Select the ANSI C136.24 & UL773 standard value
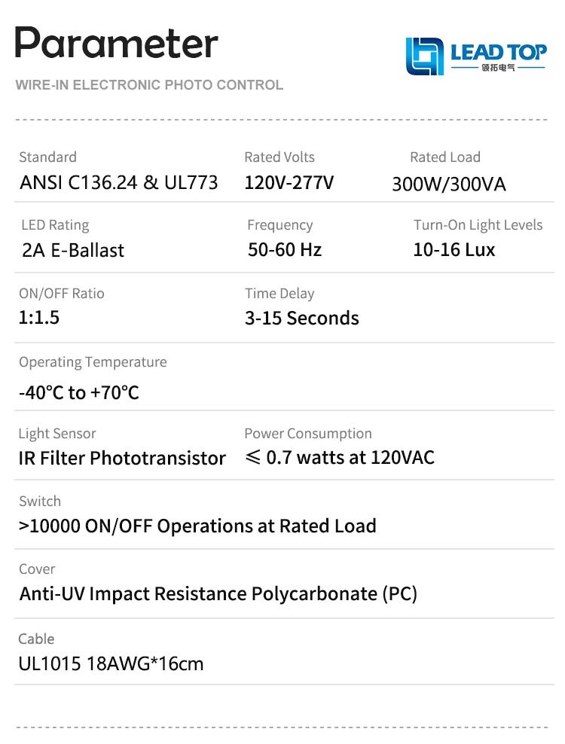The height and width of the screenshot is (744, 565). click(118, 182)
